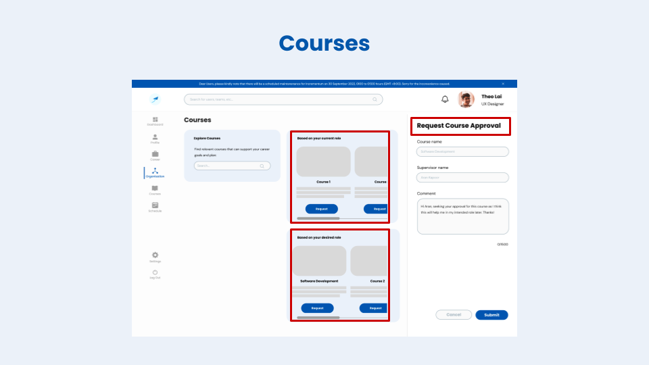649x365 pixels.
Task: Open the Course 1 thumbnail image
Action: (x=324, y=162)
